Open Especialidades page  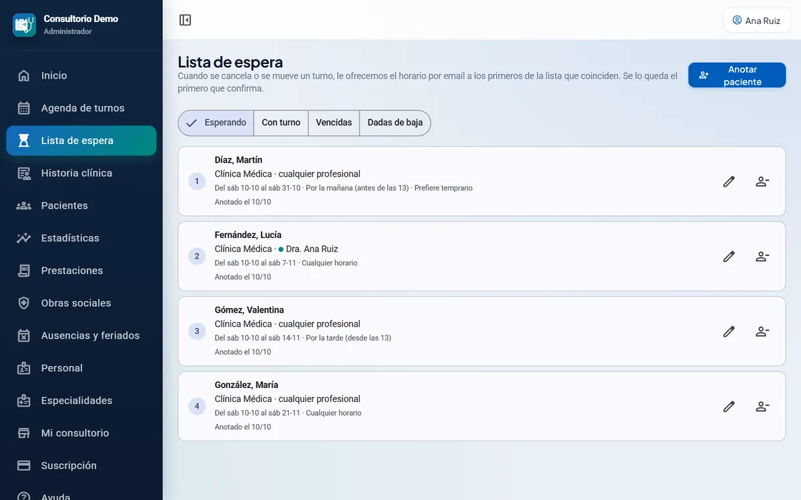[x=81, y=401]
